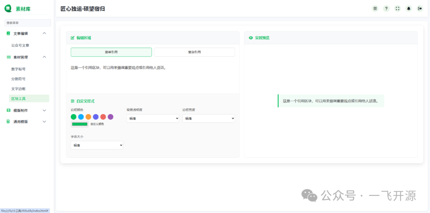Open the 边框宽度 dropdown
Viewport: 430px width, 213px height.
click(x=208, y=118)
